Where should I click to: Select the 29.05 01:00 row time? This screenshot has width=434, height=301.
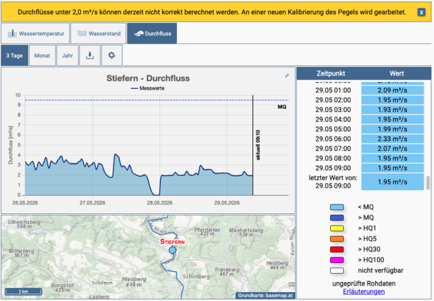click(333, 90)
